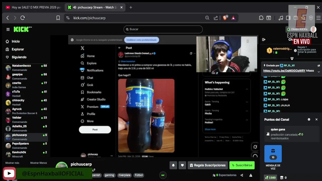
Task: Open the Brave VPN shield icon
Action: point(311,18)
